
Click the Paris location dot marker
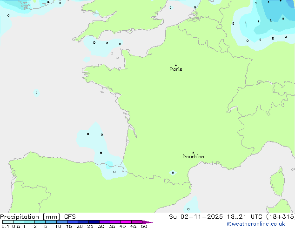click(x=176, y=65)
